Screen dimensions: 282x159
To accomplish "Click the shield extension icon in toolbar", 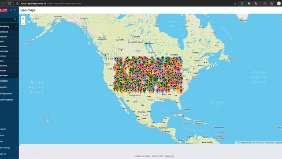I will tap(242, 4).
